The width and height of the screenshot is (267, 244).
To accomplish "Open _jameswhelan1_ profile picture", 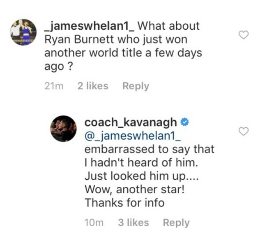I will [x=22, y=32].
